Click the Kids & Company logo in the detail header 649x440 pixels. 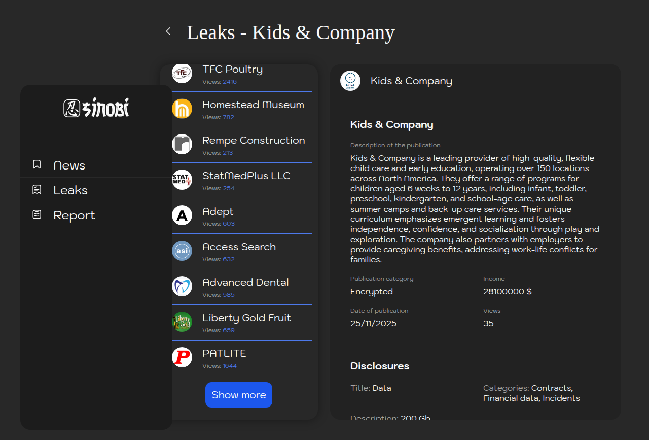coord(350,81)
